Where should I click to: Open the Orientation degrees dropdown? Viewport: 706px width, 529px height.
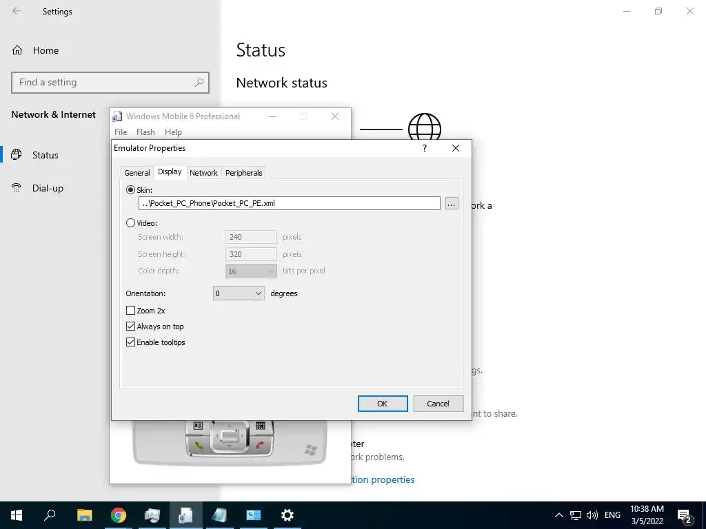coord(238,293)
